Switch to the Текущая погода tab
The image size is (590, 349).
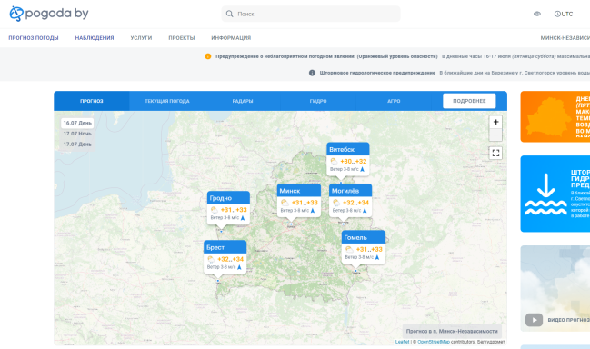167,101
